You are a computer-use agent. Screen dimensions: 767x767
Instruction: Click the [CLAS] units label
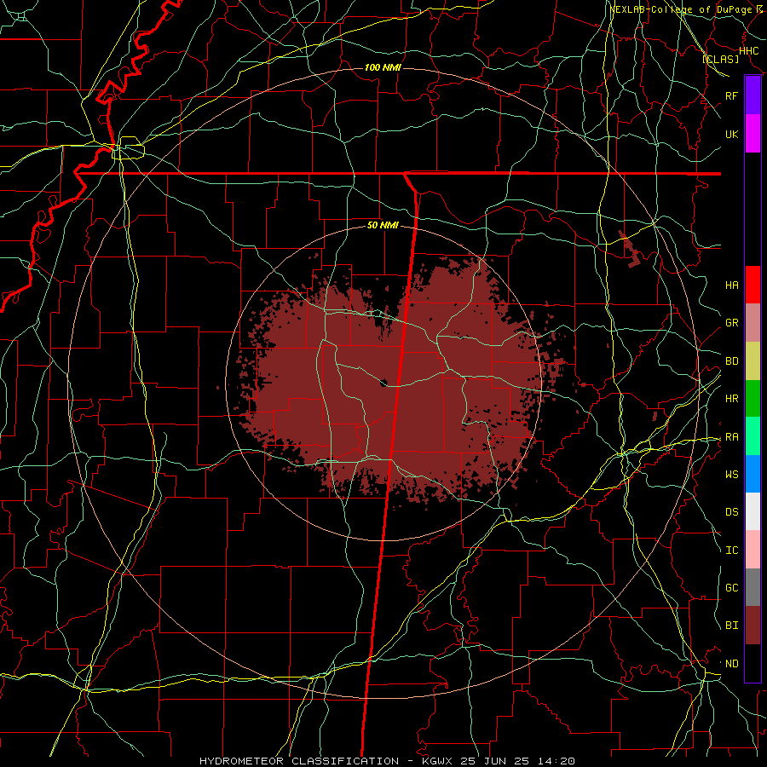pyautogui.click(x=720, y=60)
